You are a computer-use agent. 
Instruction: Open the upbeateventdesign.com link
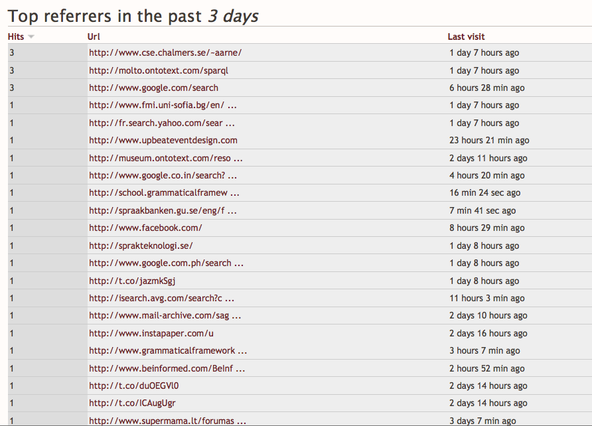tap(163, 141)
